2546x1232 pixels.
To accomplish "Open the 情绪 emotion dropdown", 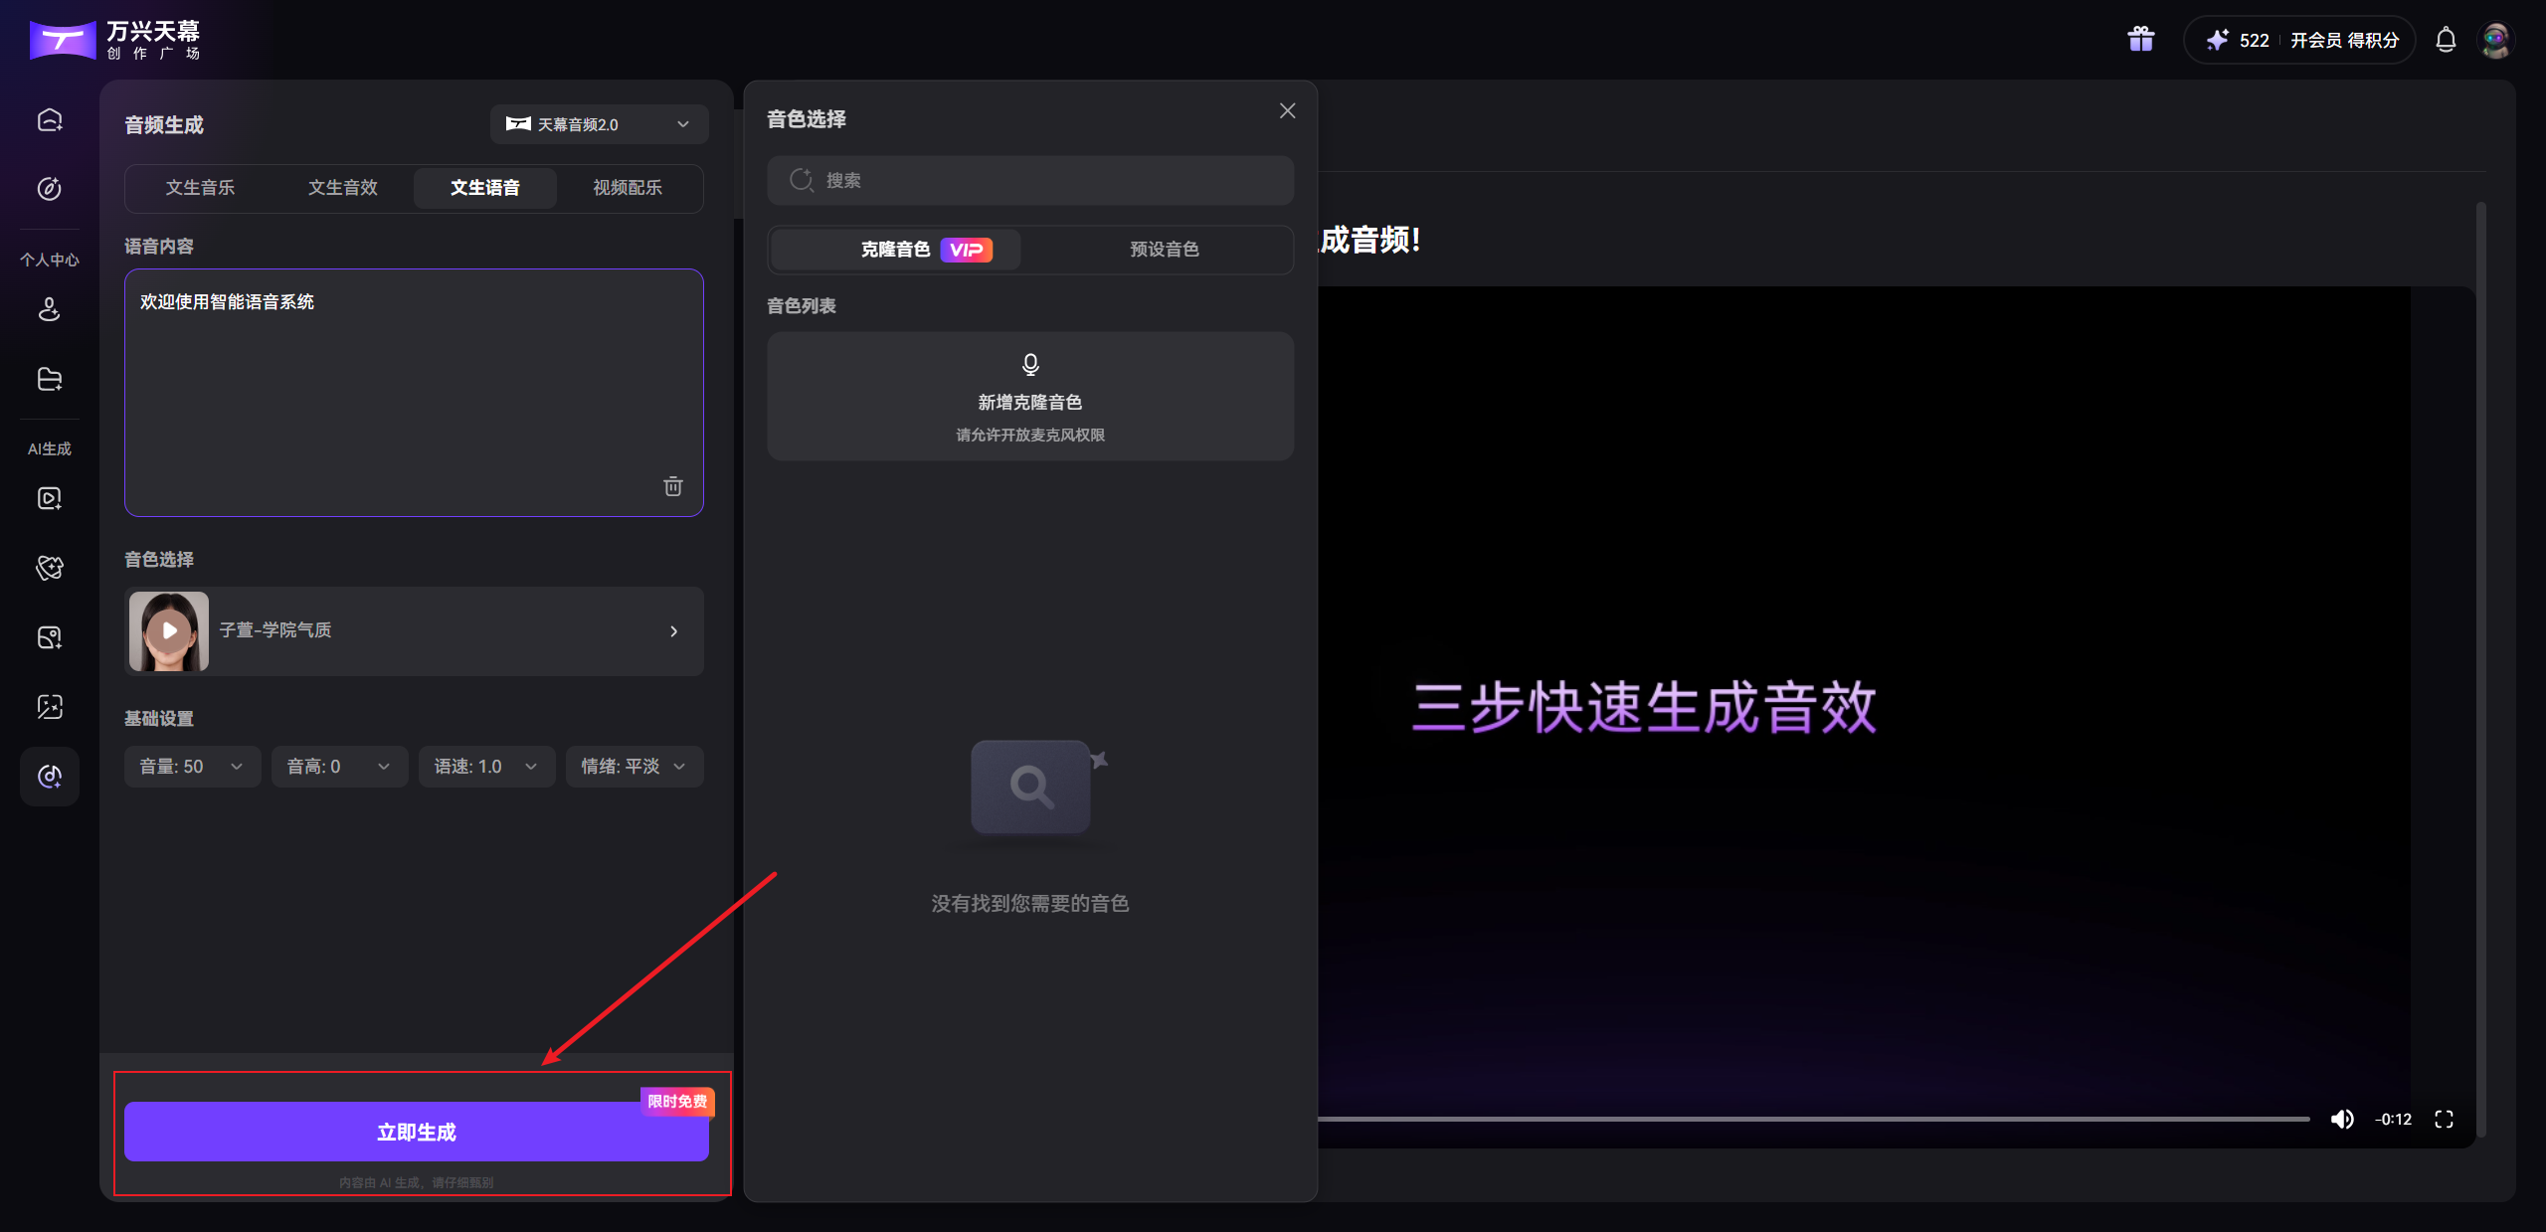I will 634,766.
